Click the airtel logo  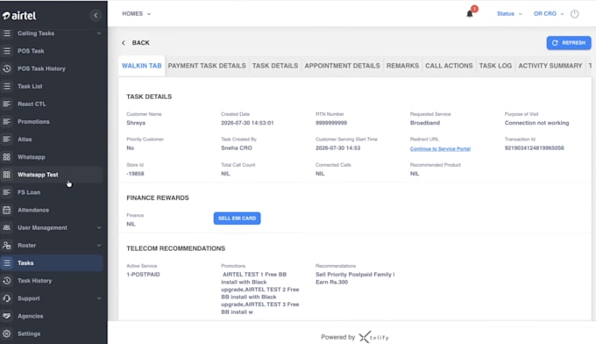pos(19,16)
